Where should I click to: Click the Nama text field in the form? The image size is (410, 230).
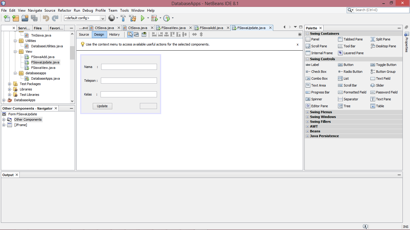129,67
